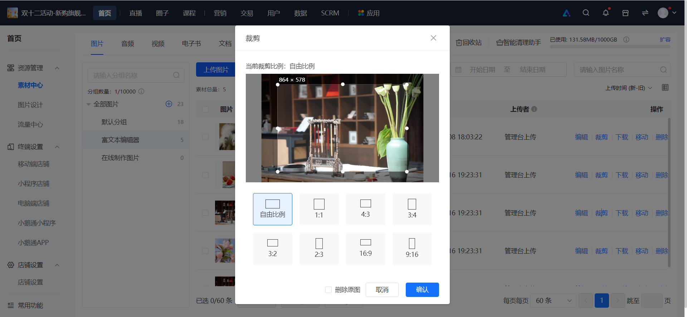
Task: Open the notification bell
Action: point(605,13)
